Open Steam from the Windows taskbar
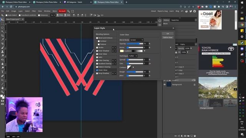Screen dimensions: 246x138 click(242, 43)
